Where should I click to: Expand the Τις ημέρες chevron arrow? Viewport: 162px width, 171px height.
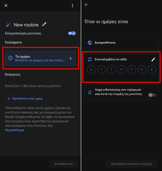click(x=71, y=58)
